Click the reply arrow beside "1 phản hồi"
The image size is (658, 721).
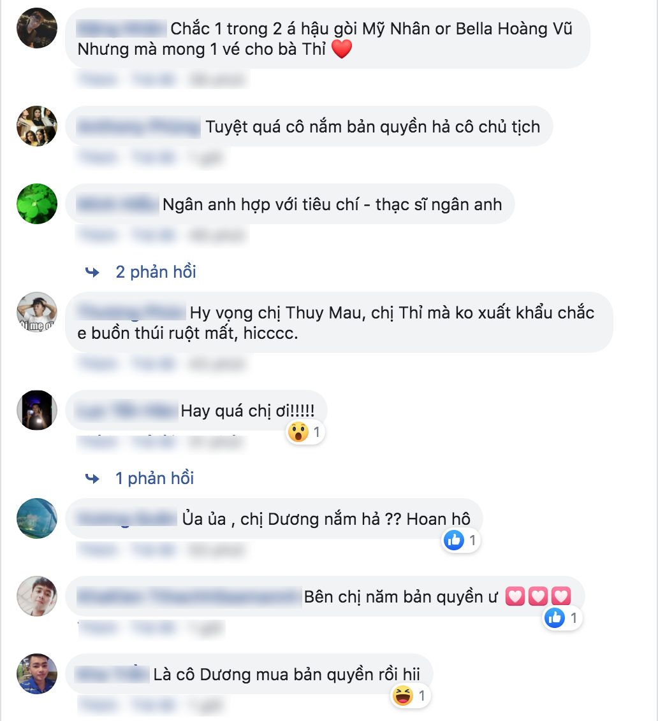click(x=92, y=479)
